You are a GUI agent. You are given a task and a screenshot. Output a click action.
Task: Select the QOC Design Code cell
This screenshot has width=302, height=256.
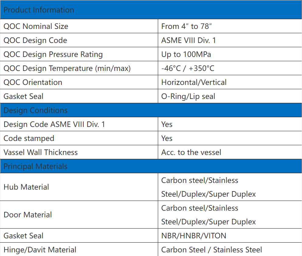tap(79, 40)
